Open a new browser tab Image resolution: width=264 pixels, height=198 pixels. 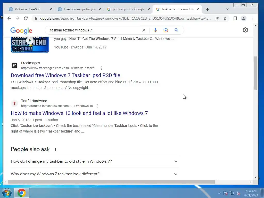pyautogui.click(x=208, y=9)
